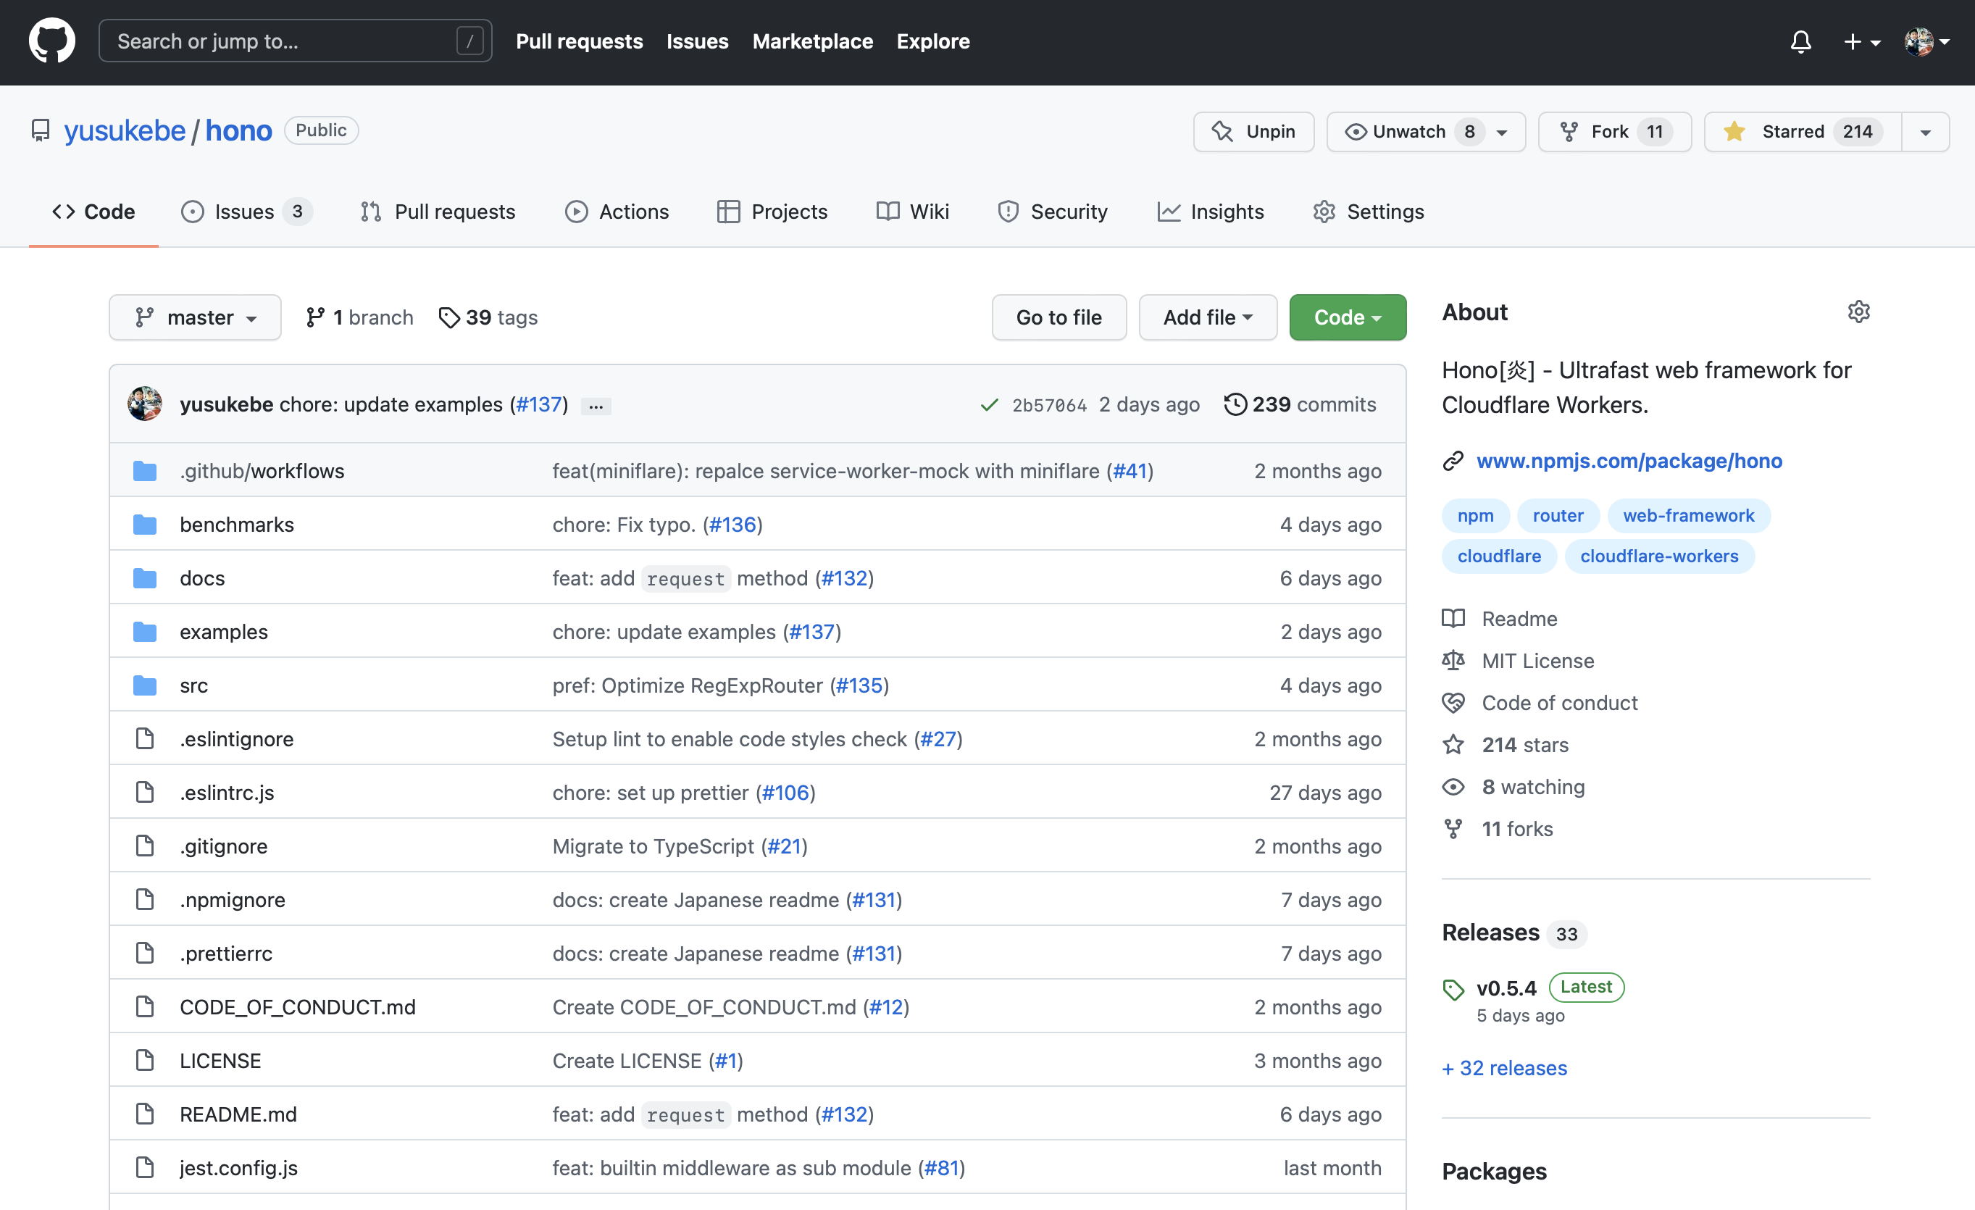Click the .prettierrc file icon
The height and width of the screenshot is (1210, 1975).
(144, 954)
